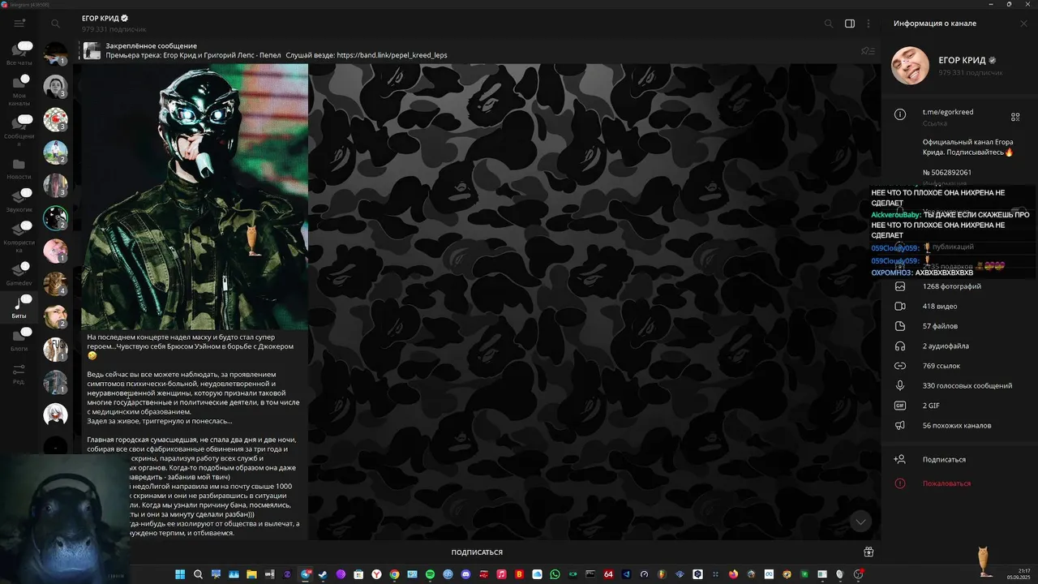This screenshot has width=1038, height=584.
Task: Show all pinned messages list icon
Action: [x=868, y=51]
